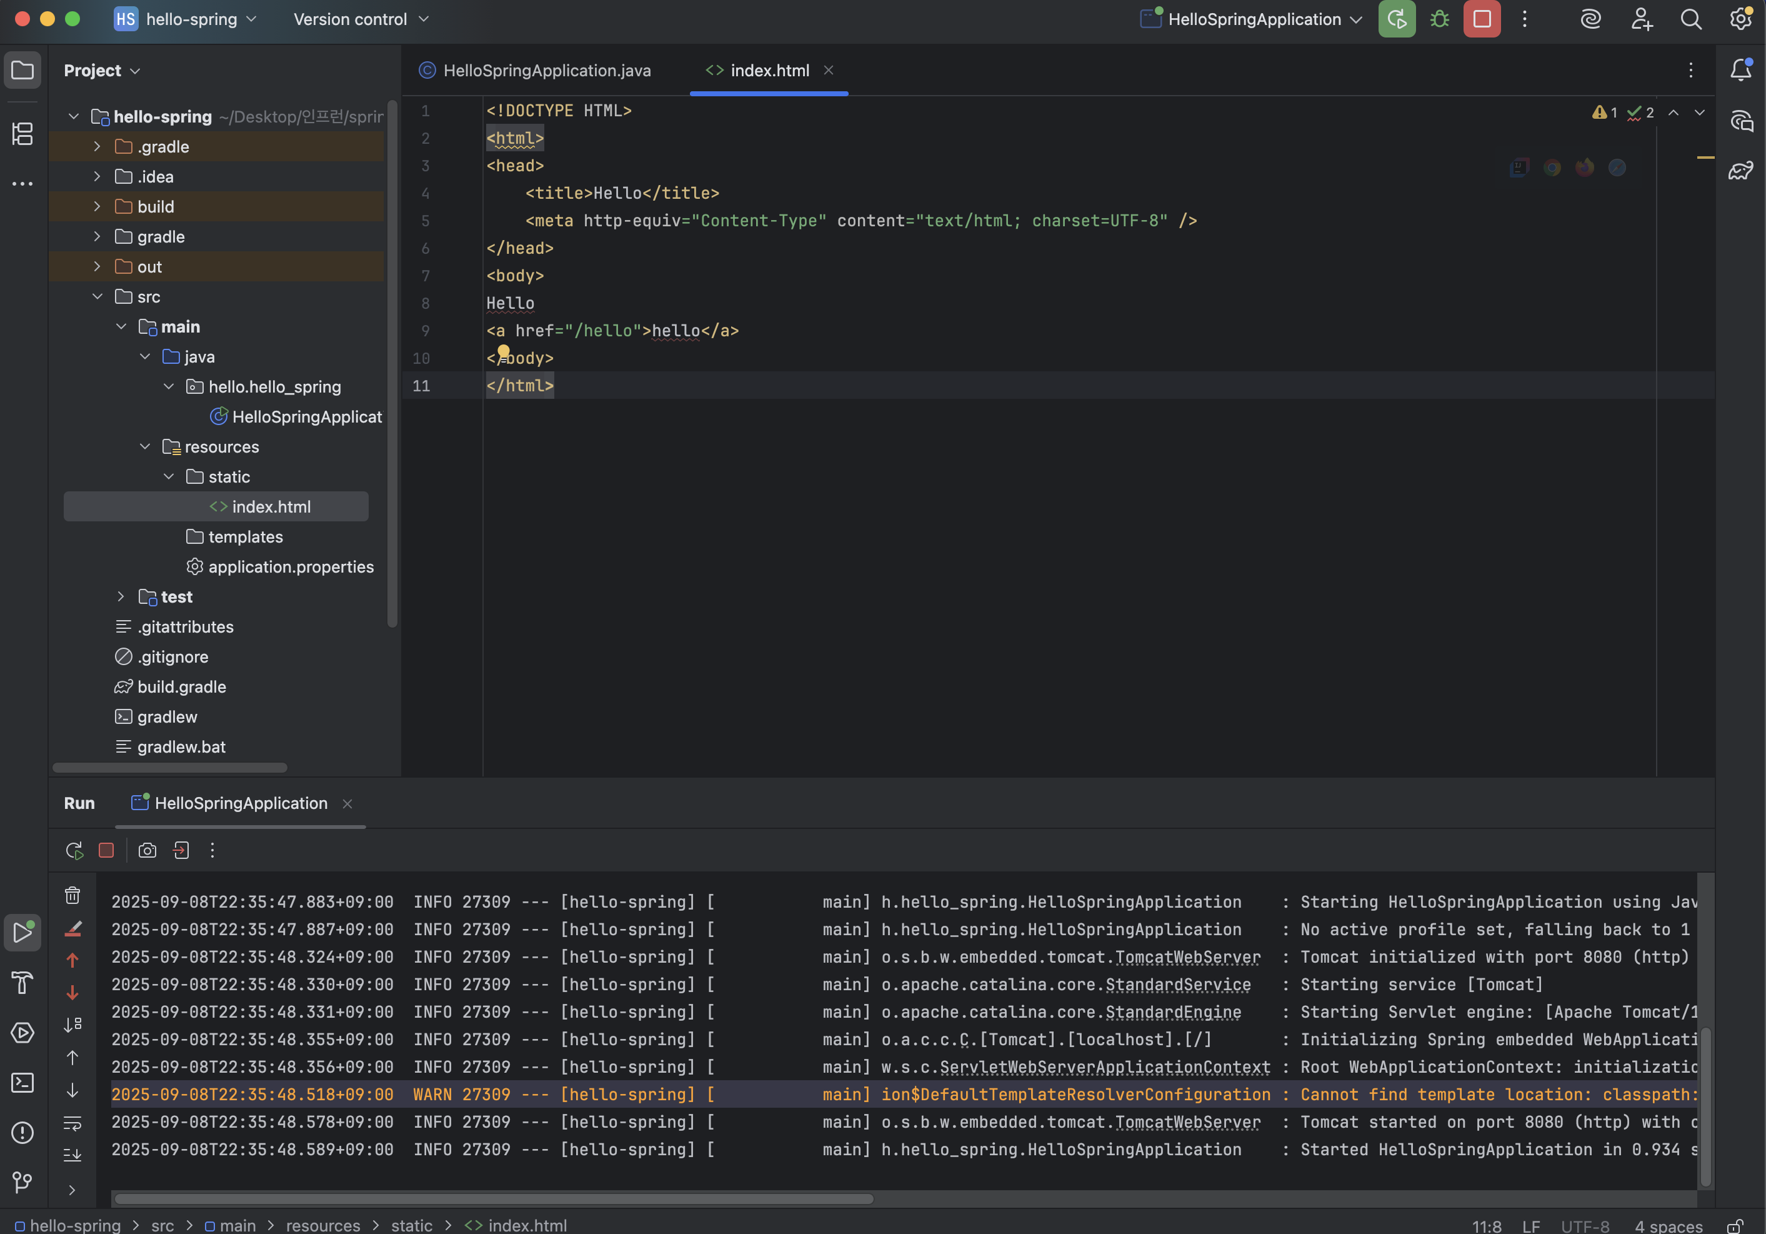This screenshot has height=1234, width=1766.
Task: Expand the out folder
Action: (x=97, y=266)
